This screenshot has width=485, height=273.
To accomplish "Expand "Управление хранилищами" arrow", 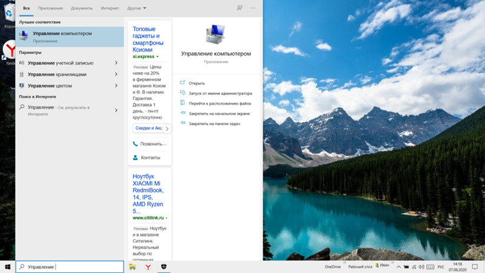I will point(116,74).
